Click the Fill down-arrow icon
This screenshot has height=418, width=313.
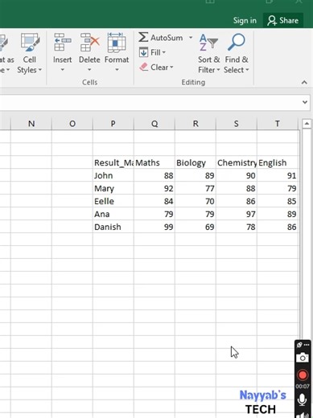(143, 52)
